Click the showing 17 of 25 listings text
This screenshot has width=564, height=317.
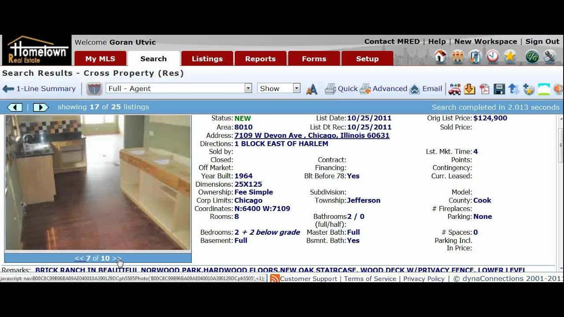(x=103, y=107)
